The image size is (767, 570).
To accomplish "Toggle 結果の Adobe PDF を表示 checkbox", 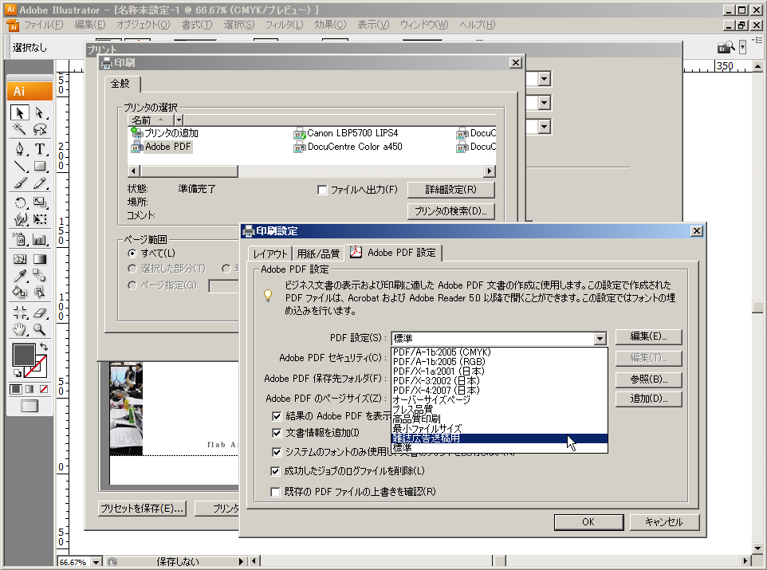I will point(277,416).
